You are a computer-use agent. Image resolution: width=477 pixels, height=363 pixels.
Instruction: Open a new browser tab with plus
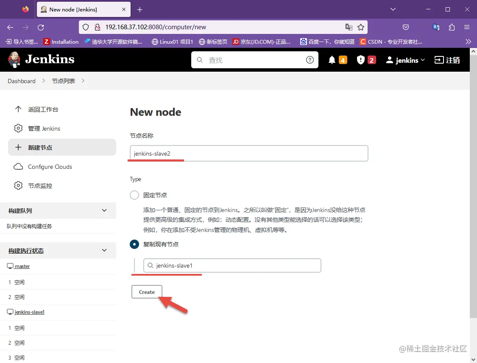pos(139,10)
